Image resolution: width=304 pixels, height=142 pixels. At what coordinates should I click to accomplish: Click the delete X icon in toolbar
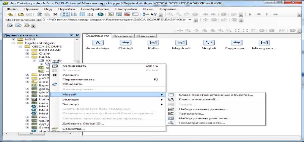click(x=55, y=15)
